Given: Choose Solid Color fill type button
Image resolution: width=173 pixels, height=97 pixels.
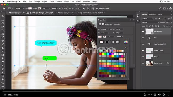Looking at the screenshot, I should pyautogui.click(x=107, y=42).
